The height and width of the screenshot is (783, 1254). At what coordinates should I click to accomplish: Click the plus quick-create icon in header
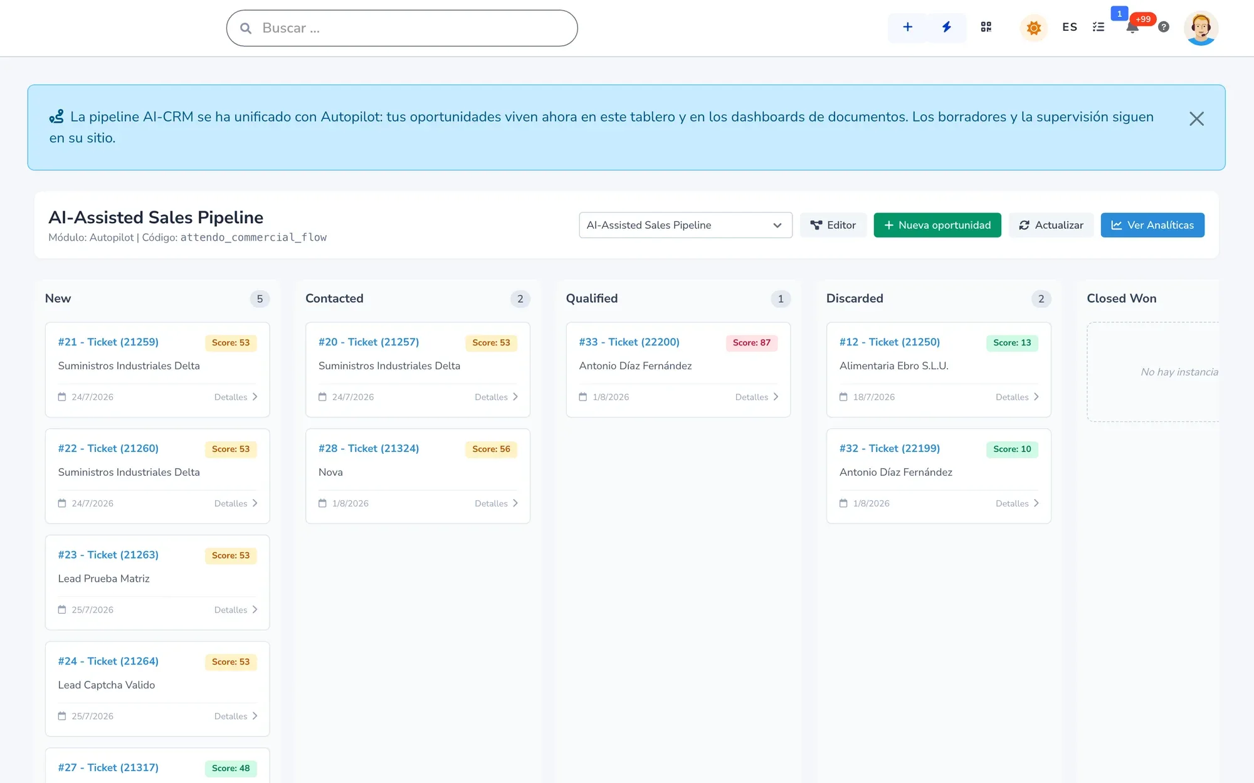[x=907, y=27]
